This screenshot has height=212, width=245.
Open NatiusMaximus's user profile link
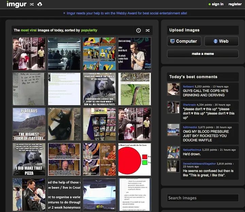tap(192, 150)
